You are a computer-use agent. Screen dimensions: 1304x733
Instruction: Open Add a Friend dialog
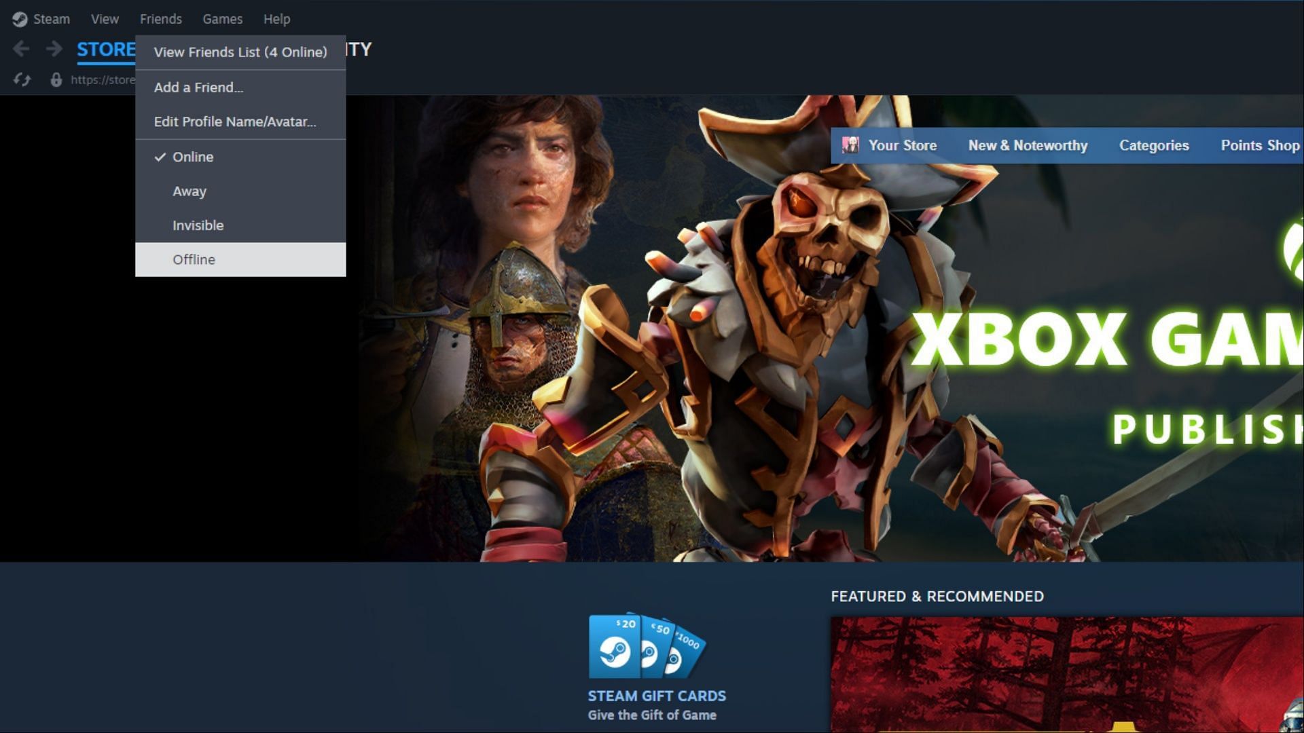click(198, 87)
